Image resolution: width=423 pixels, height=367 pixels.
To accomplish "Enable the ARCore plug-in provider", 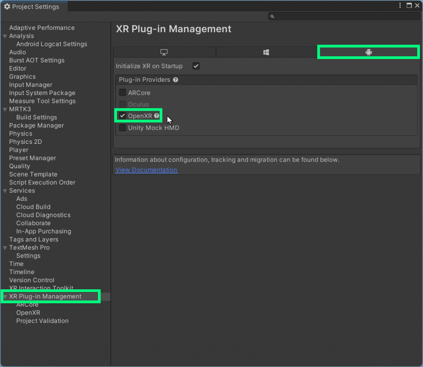I will click(x=122, y=93).
